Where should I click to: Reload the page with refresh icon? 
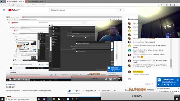click(x=9, y=5)
